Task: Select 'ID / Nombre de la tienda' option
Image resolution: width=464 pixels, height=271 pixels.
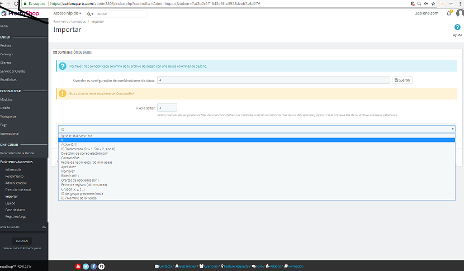Action: [257, 198]
